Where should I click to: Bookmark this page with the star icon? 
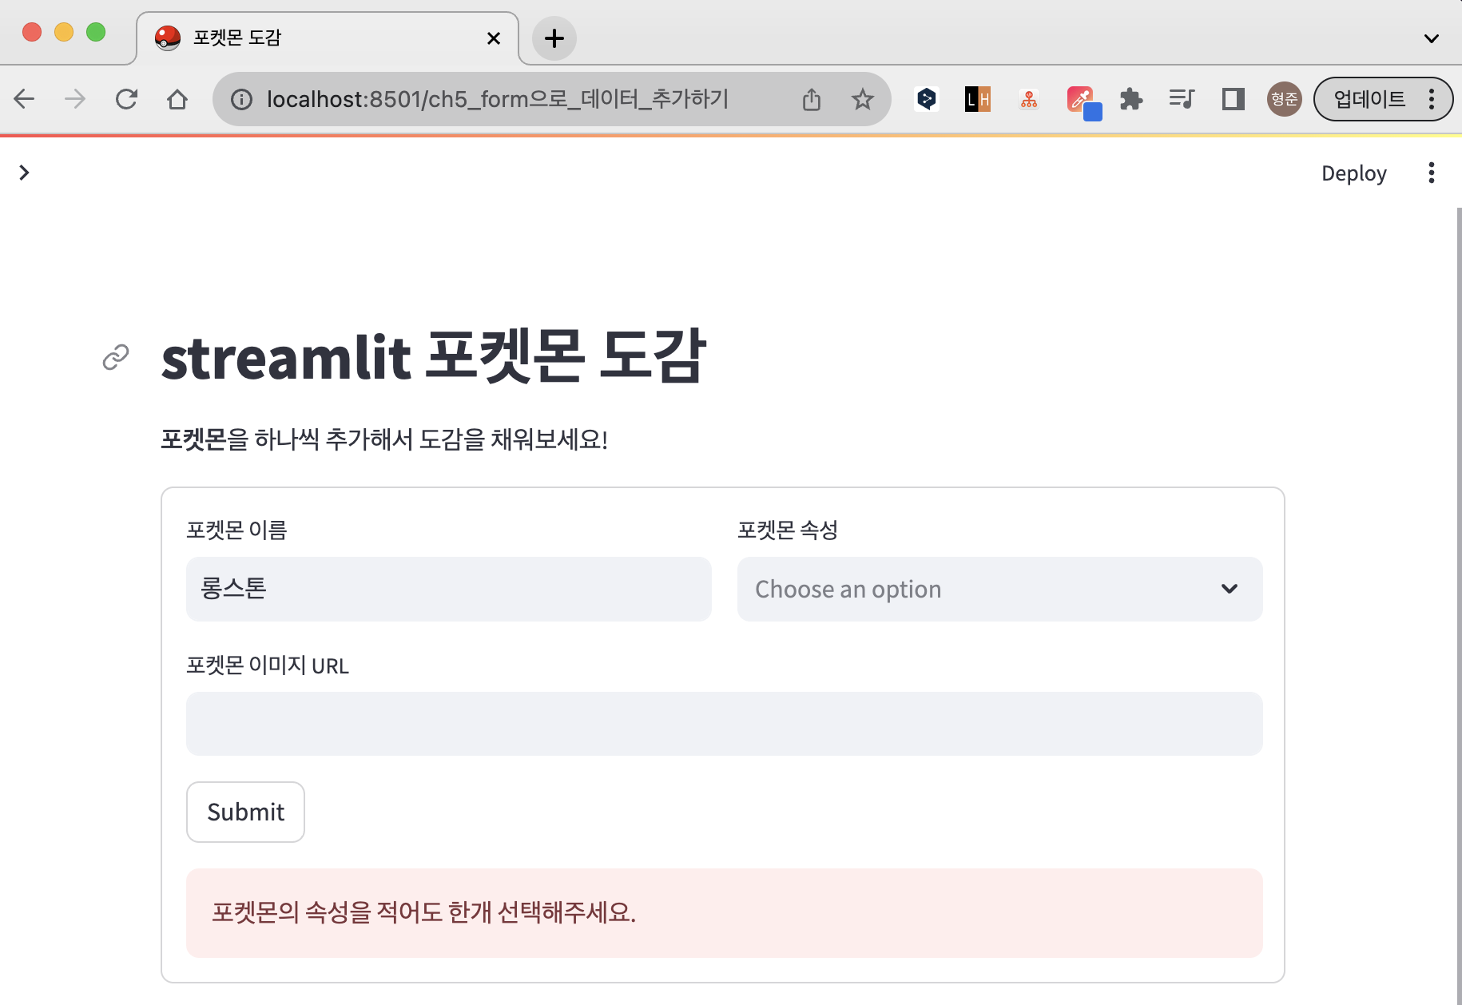tap(863, 99)
